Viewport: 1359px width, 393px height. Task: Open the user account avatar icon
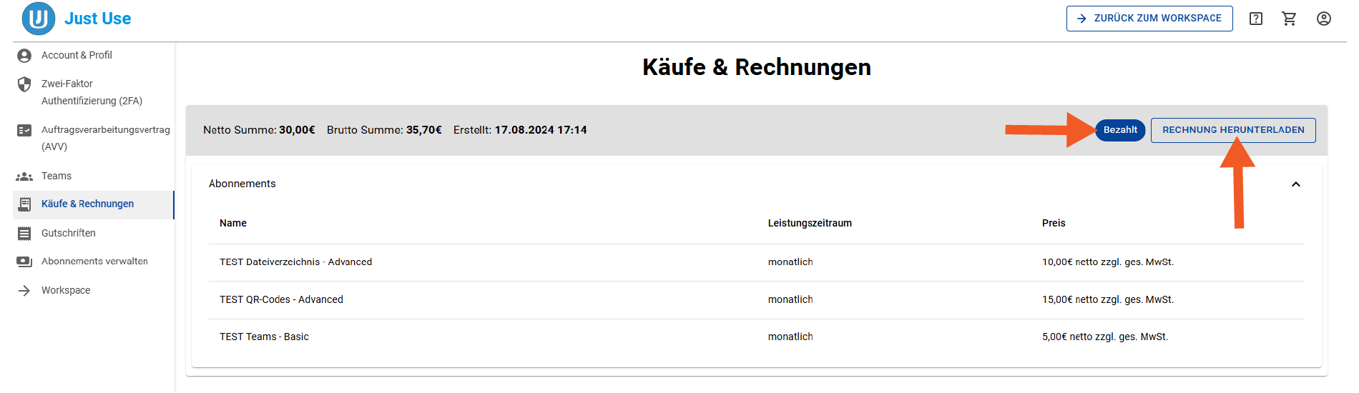1324,19
